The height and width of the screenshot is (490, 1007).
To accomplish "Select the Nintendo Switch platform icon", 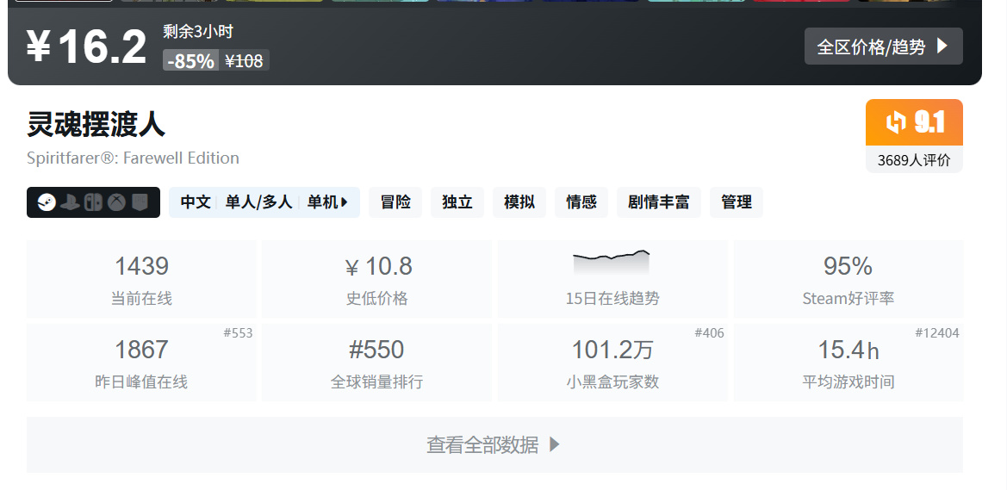I will pyautogui.click(x=93, y=202).
